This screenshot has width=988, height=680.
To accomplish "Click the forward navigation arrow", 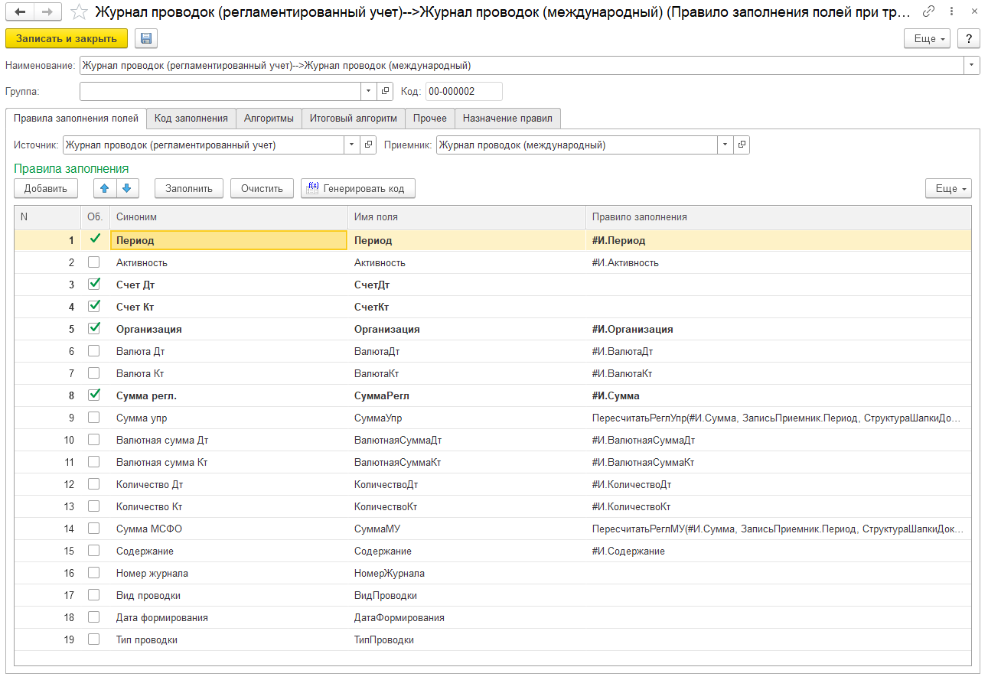I will [47, 11].
